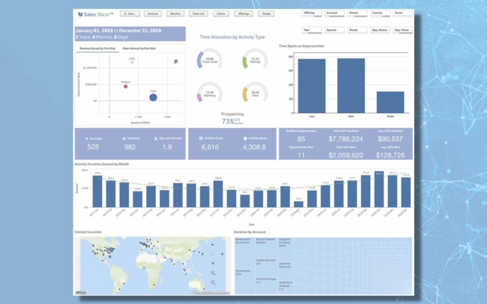Click Avg. GCV Won value $128,726
Viewport: 487px width, 304px height.
[x=391, y=155]
